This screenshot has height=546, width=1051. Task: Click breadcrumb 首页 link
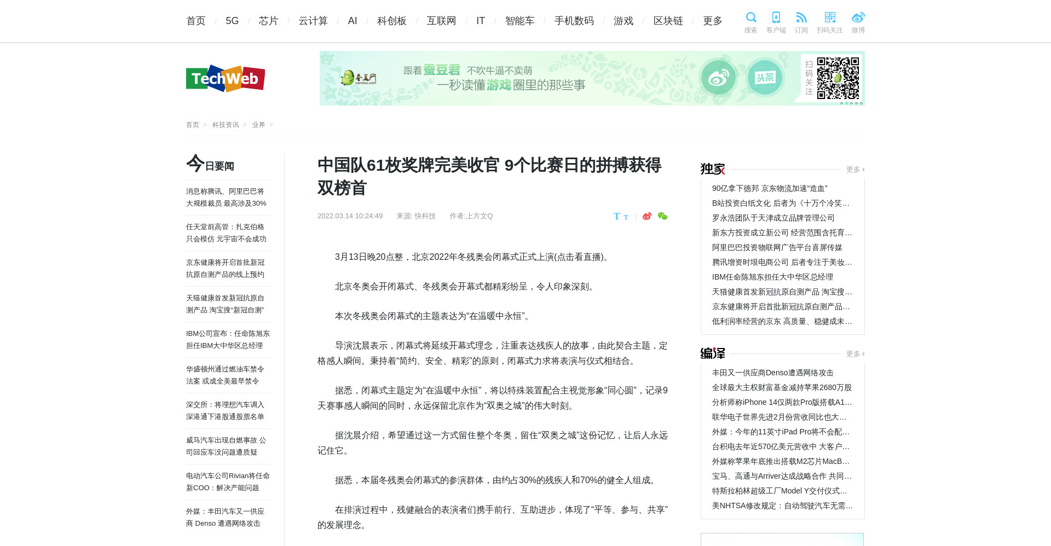point(193,125)
